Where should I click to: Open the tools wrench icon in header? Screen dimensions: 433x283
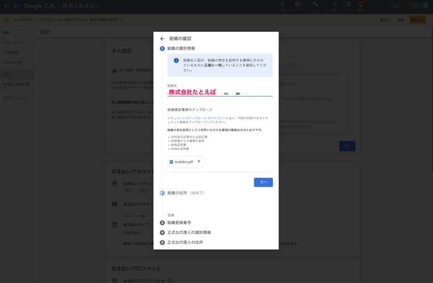[x=315, y=4]
